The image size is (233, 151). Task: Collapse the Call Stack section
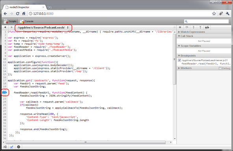[186, 36]
